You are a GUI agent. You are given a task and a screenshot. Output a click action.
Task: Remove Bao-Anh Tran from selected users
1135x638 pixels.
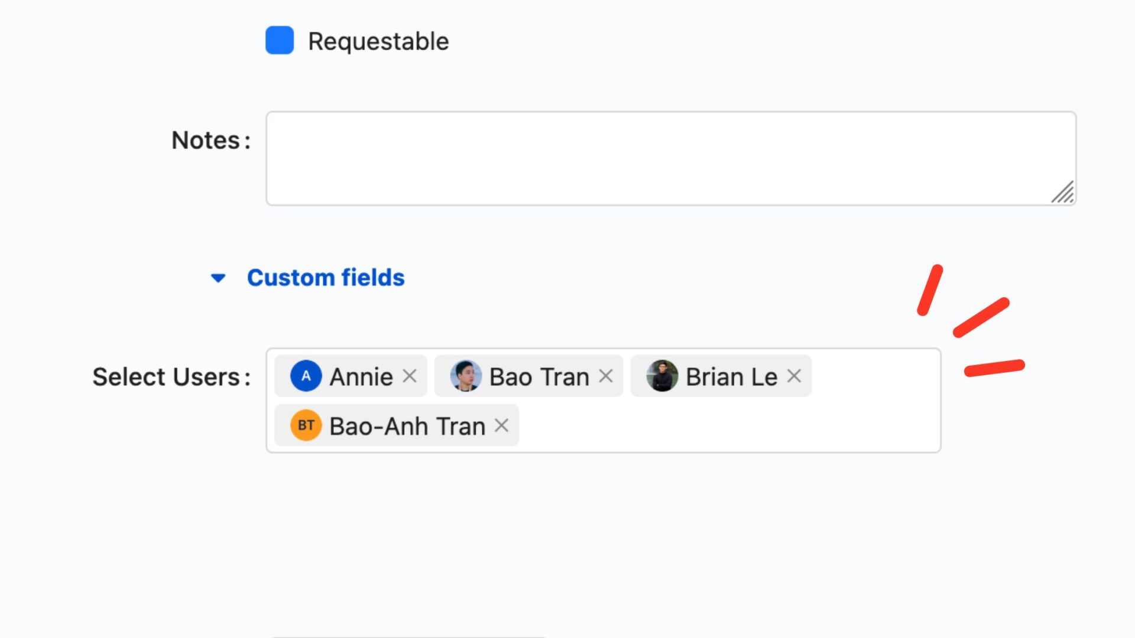click(503, 426)
